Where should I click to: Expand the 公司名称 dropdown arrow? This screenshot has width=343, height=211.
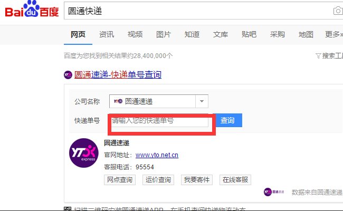click(202, 101)
